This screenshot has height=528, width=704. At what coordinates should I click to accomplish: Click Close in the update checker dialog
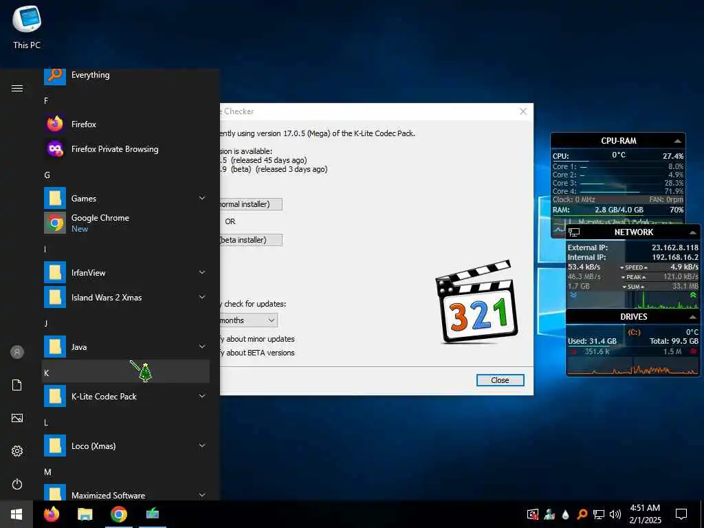coord(500,380)
